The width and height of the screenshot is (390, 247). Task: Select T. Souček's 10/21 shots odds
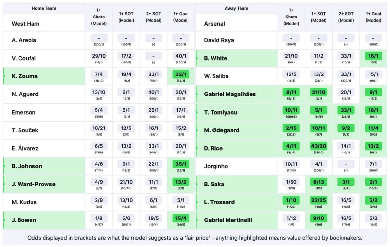click(x=99, y=129)
